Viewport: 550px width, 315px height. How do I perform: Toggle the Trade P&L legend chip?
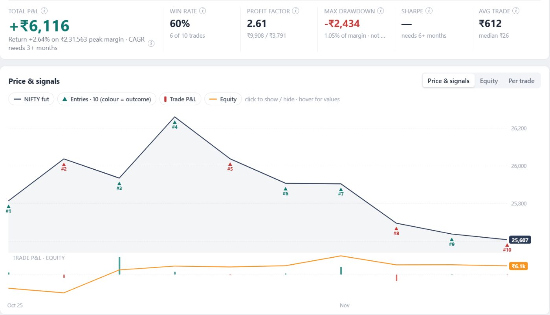pos(180,99)
